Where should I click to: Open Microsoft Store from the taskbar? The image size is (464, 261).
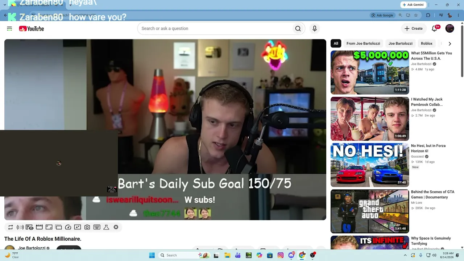pyautogui.click(x=270, y=255)
